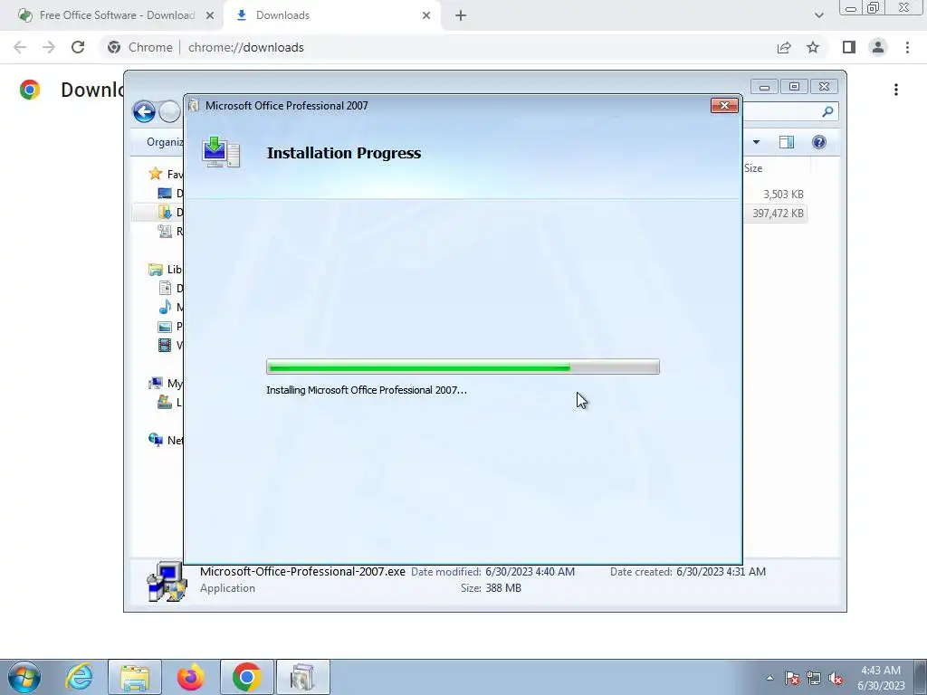Select the 397,472 KB file row

pos(775,214)
